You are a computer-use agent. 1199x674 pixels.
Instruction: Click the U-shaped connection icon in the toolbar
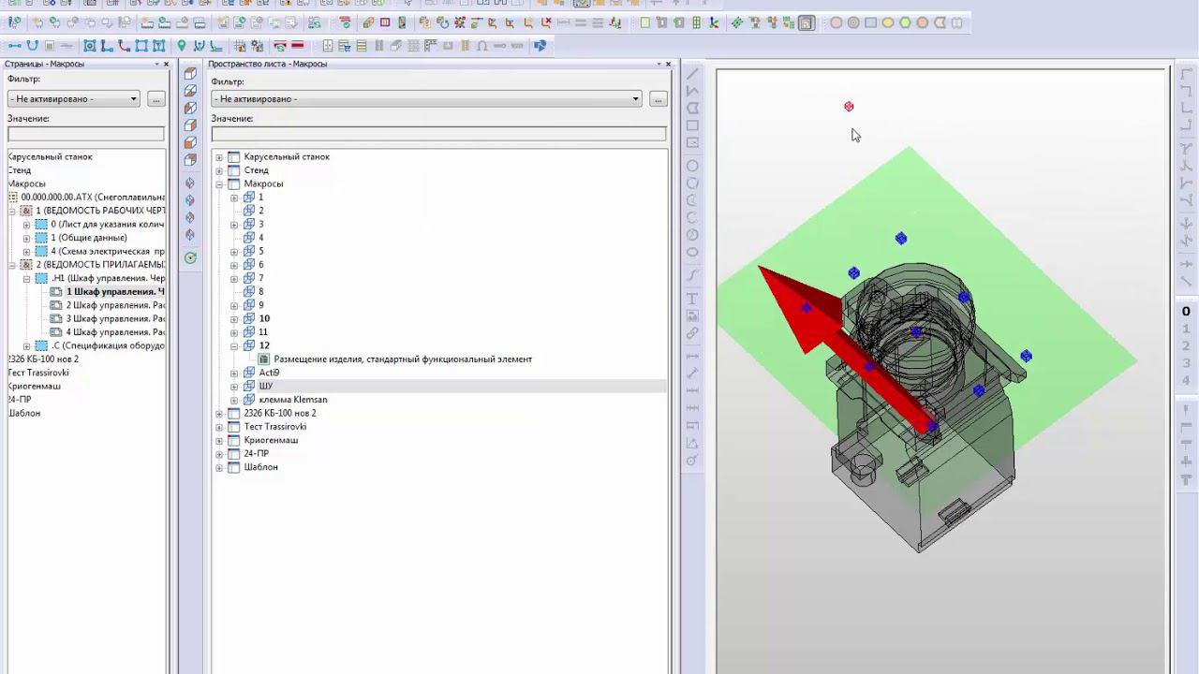33,46
